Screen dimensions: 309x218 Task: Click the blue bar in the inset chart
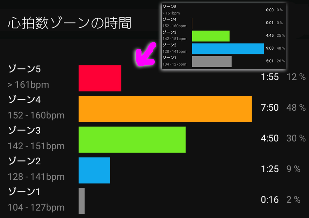(x=228, y=49)
